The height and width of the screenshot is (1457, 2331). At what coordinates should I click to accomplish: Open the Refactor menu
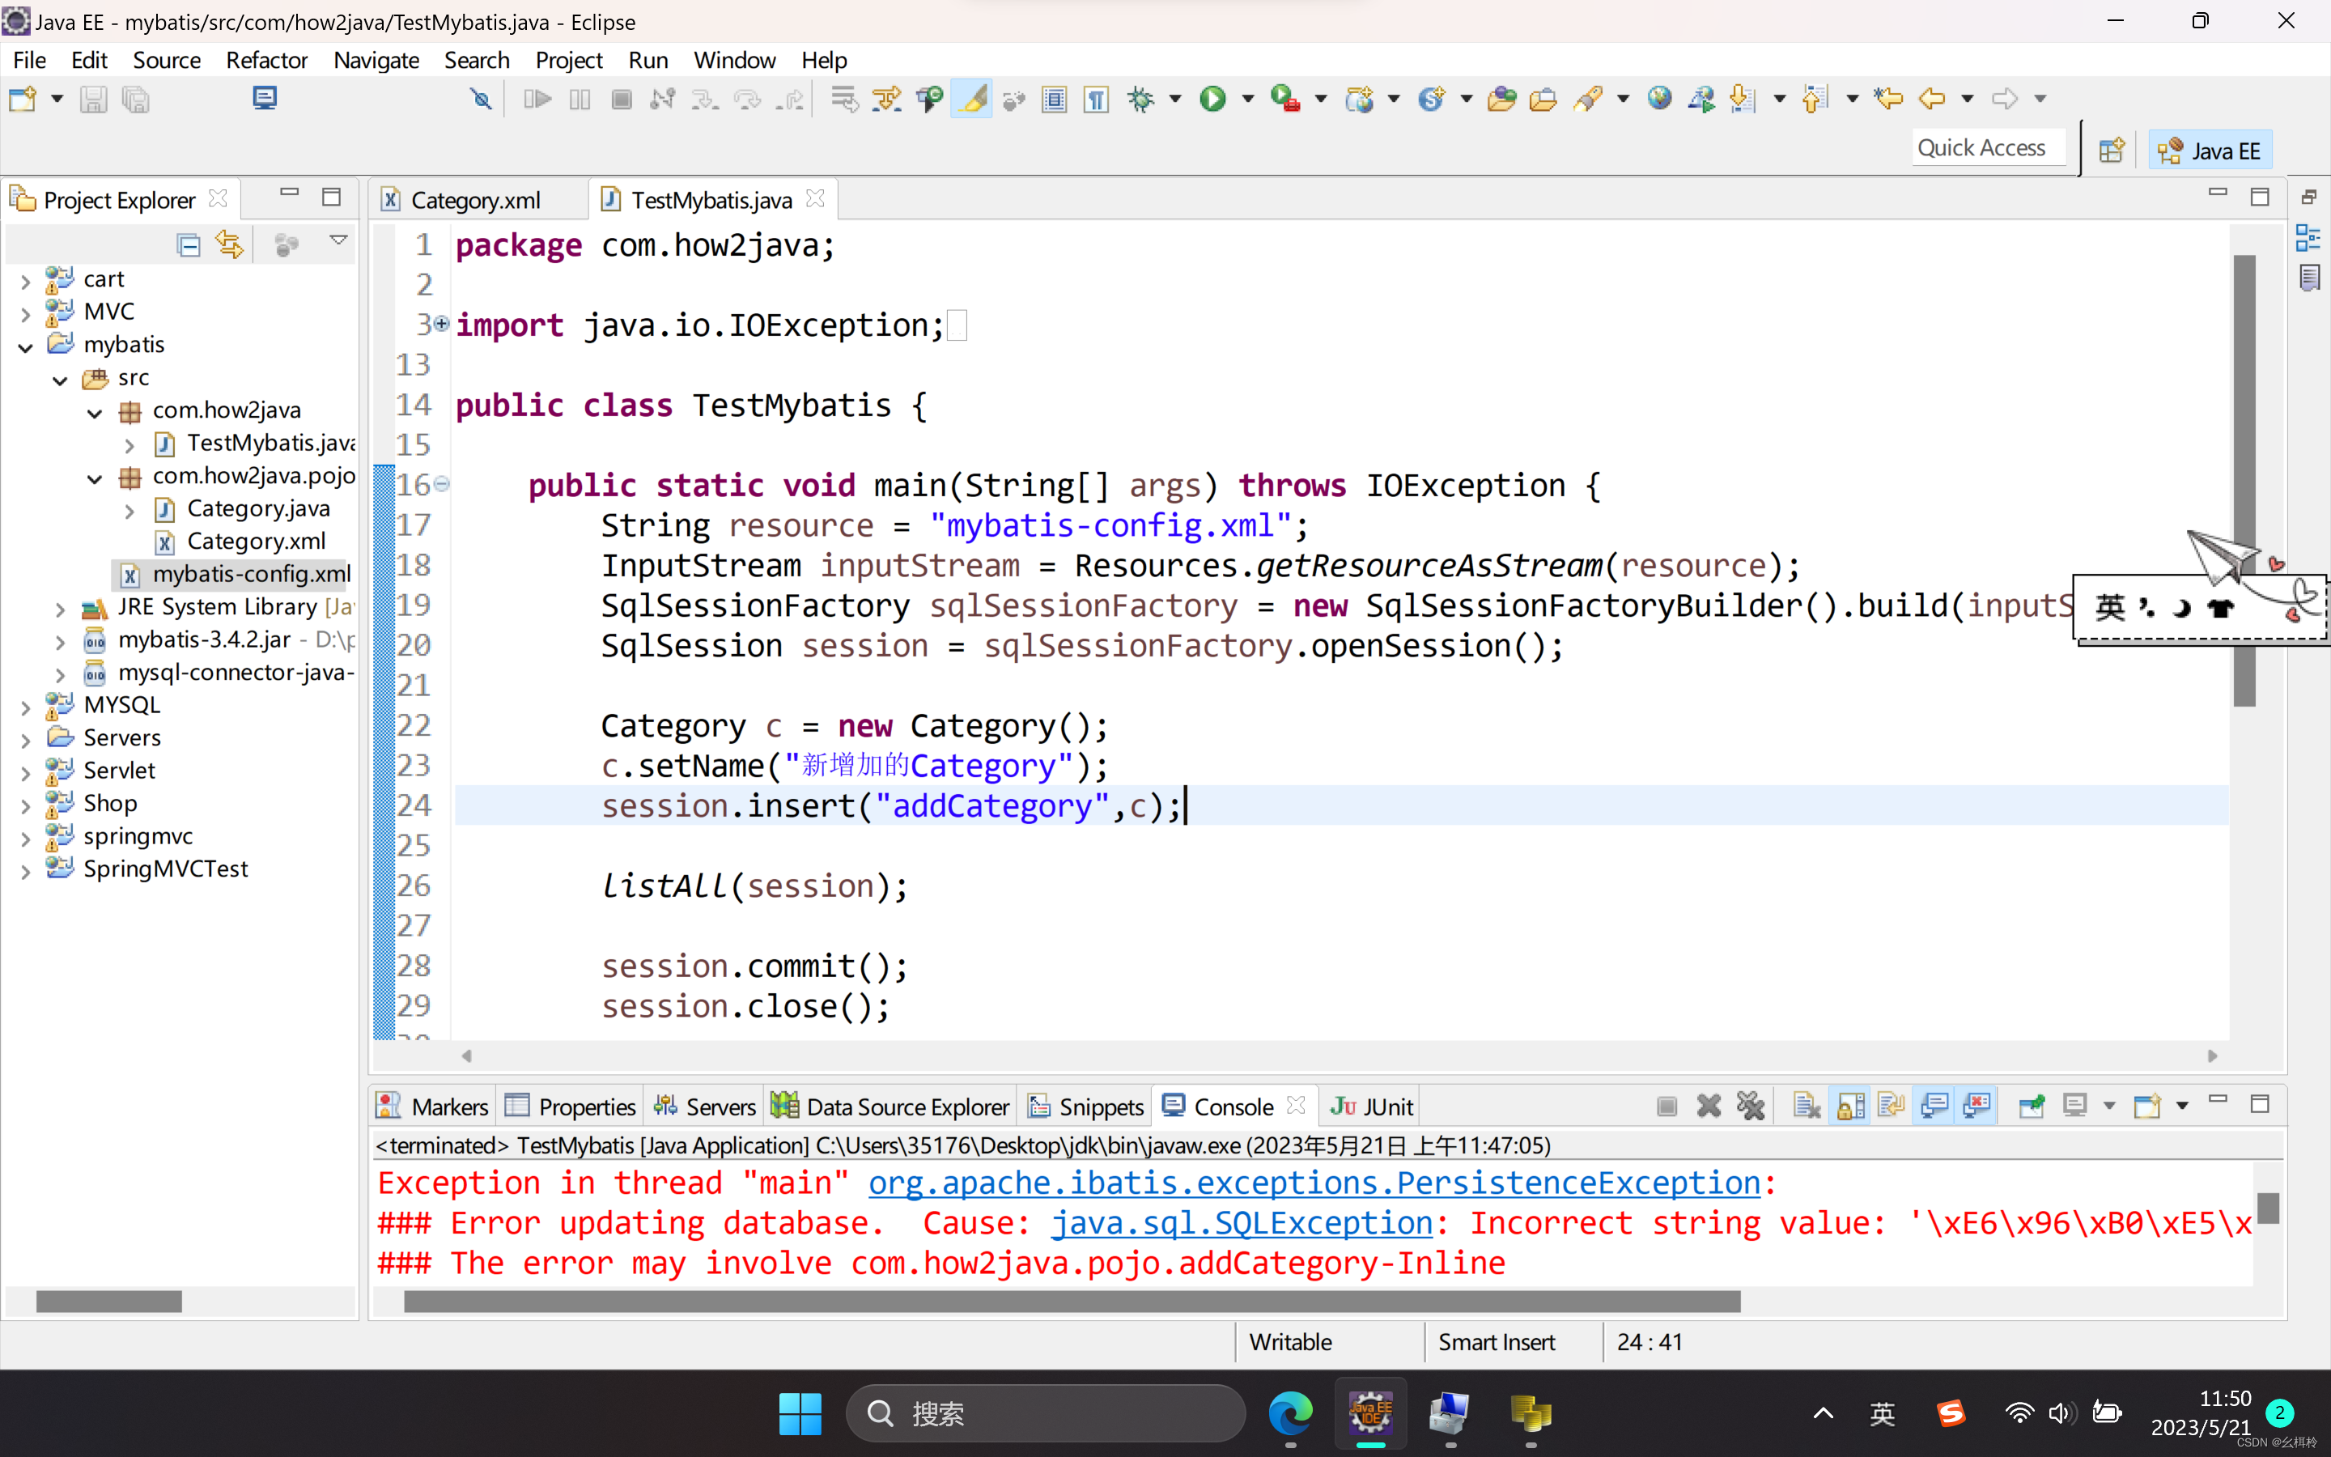(x=265, y=60)
